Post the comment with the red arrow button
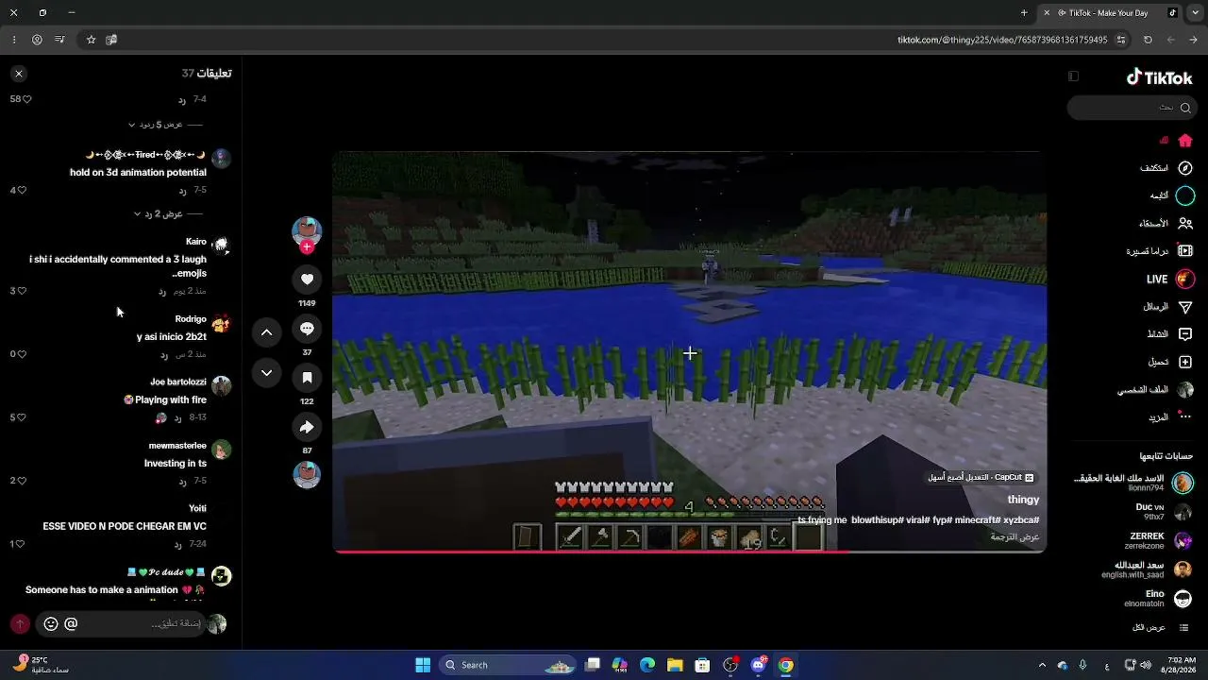Viewport: 1208px width, 680px height. [x=20, y=624]
